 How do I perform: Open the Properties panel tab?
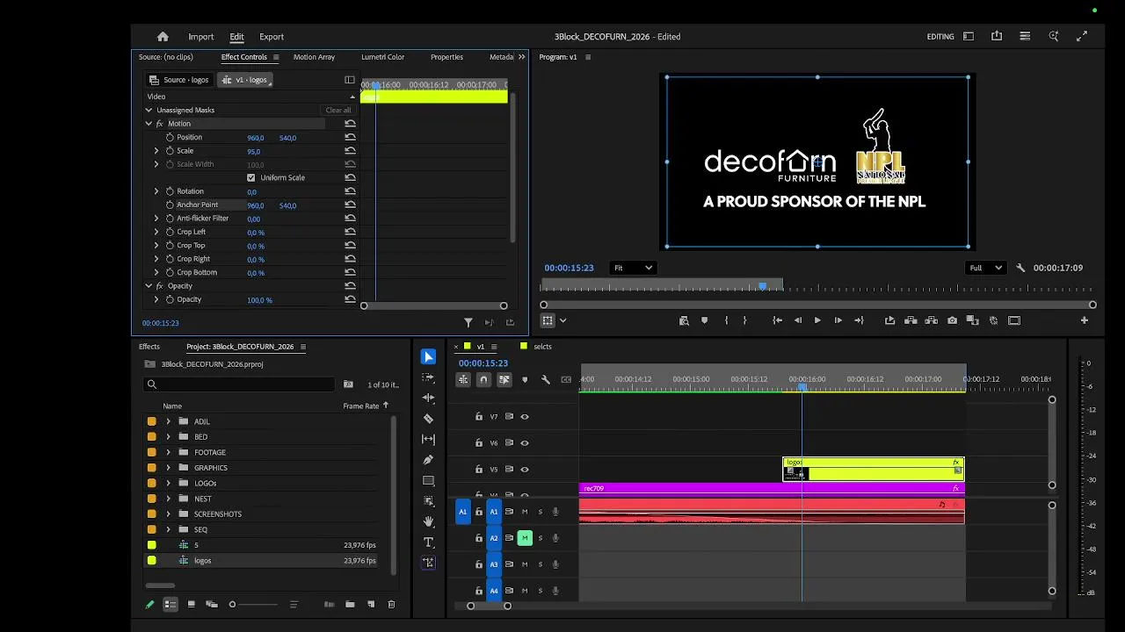pos(446,57)
